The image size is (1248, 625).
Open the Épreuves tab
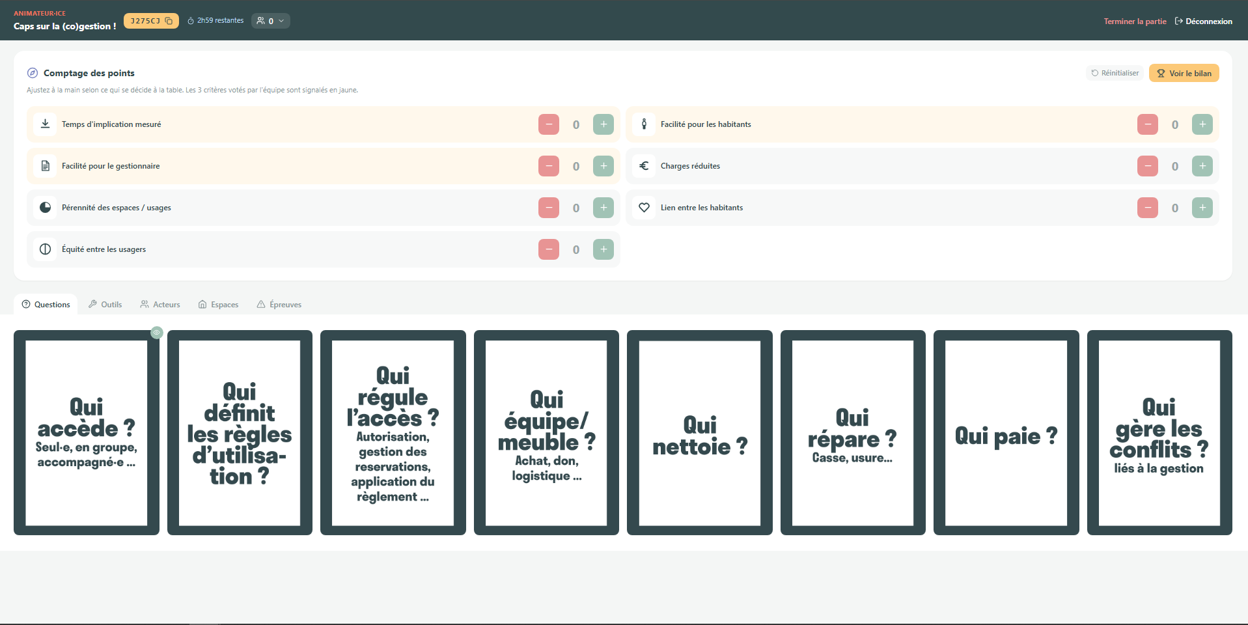point(279,304)
